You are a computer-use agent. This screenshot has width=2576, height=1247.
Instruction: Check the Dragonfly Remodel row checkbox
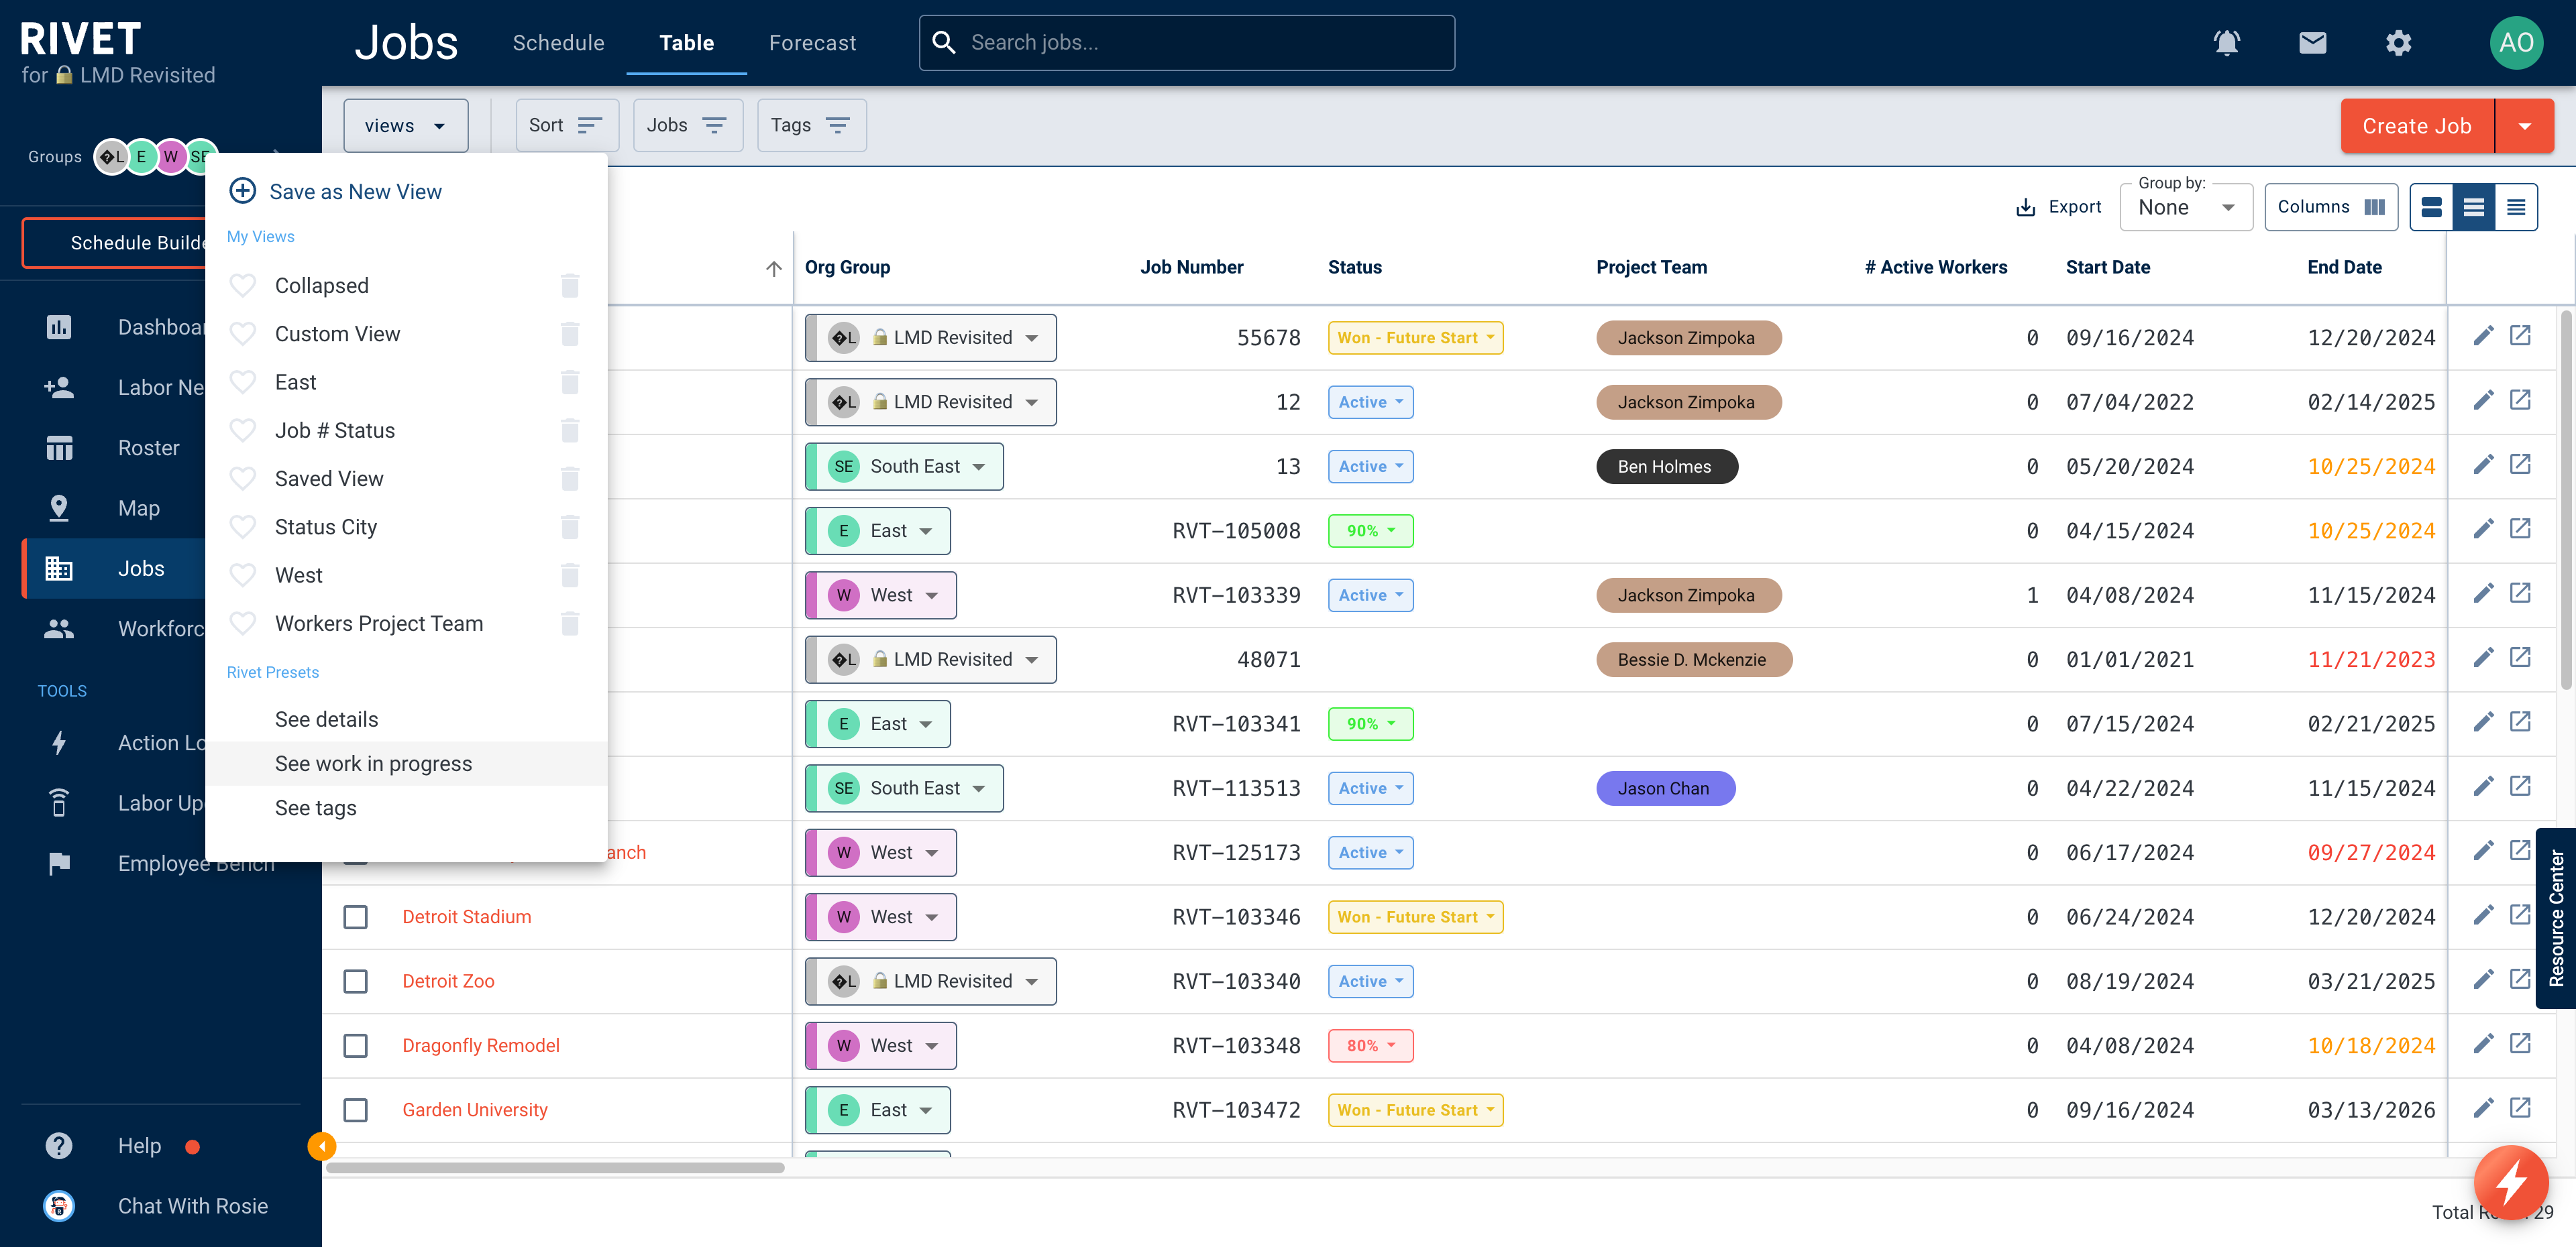(x=355, y=1045)
